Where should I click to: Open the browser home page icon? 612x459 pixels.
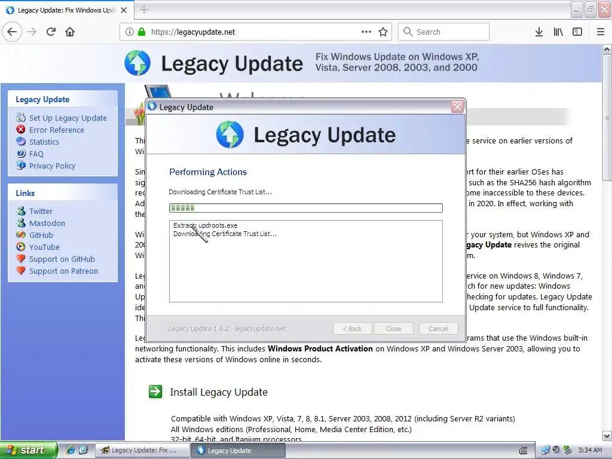(70, 32)
